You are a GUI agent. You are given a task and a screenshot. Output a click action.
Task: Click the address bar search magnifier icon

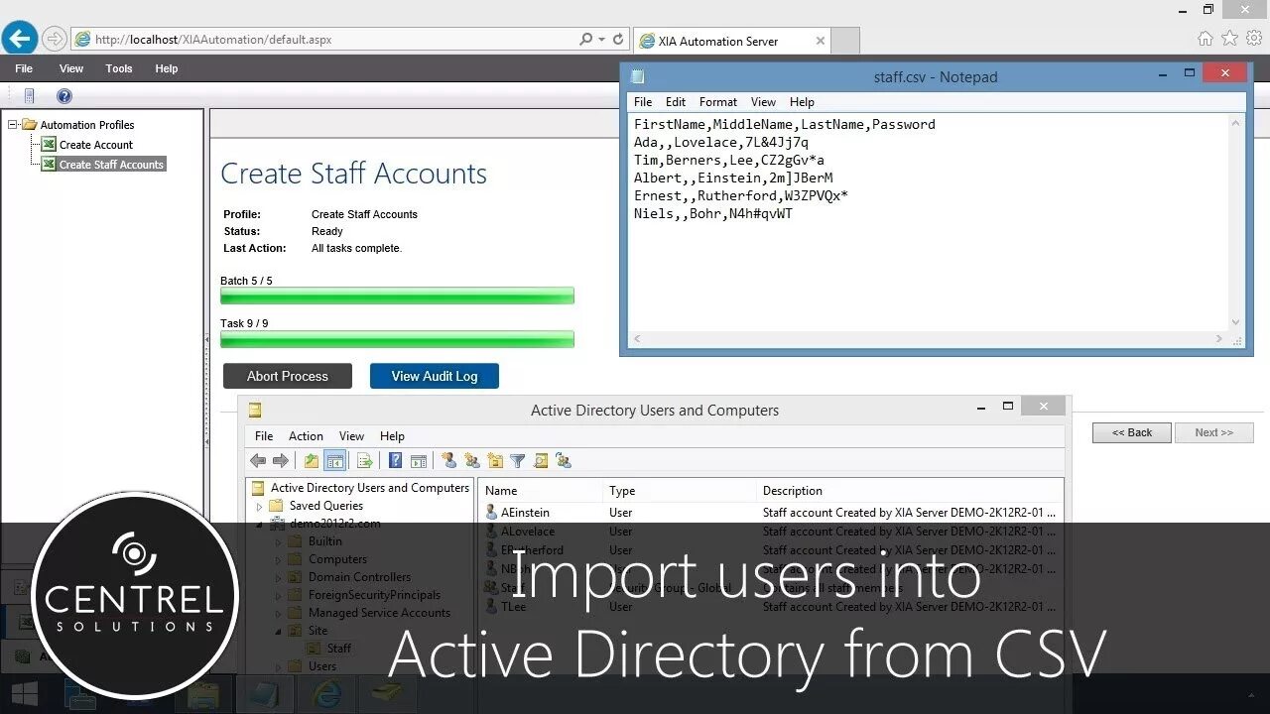585,40
